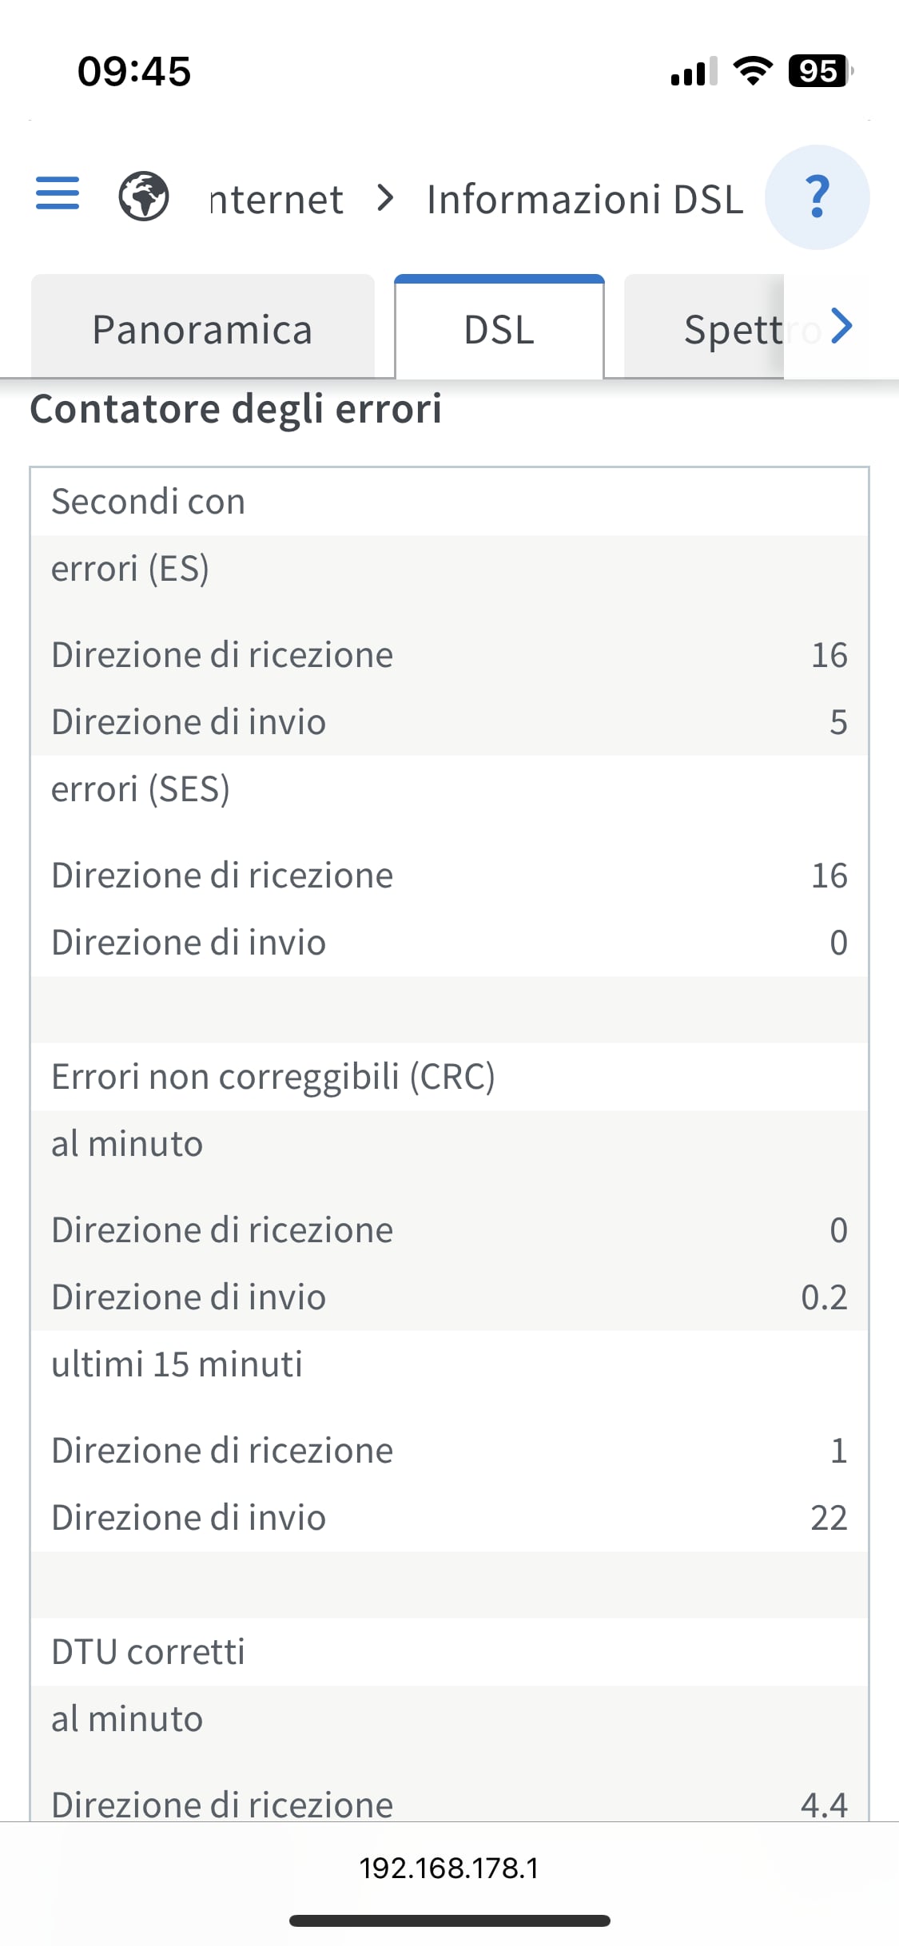The image size is (899, 1946).
Task: Tap the Informazioni DSL breadcrumb title
Action: 585,199
